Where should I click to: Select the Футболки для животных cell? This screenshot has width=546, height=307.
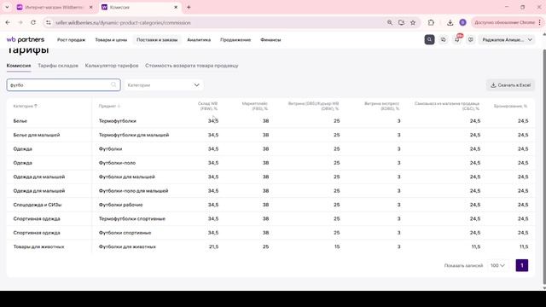pyautogui.click(x=127, y=246)
